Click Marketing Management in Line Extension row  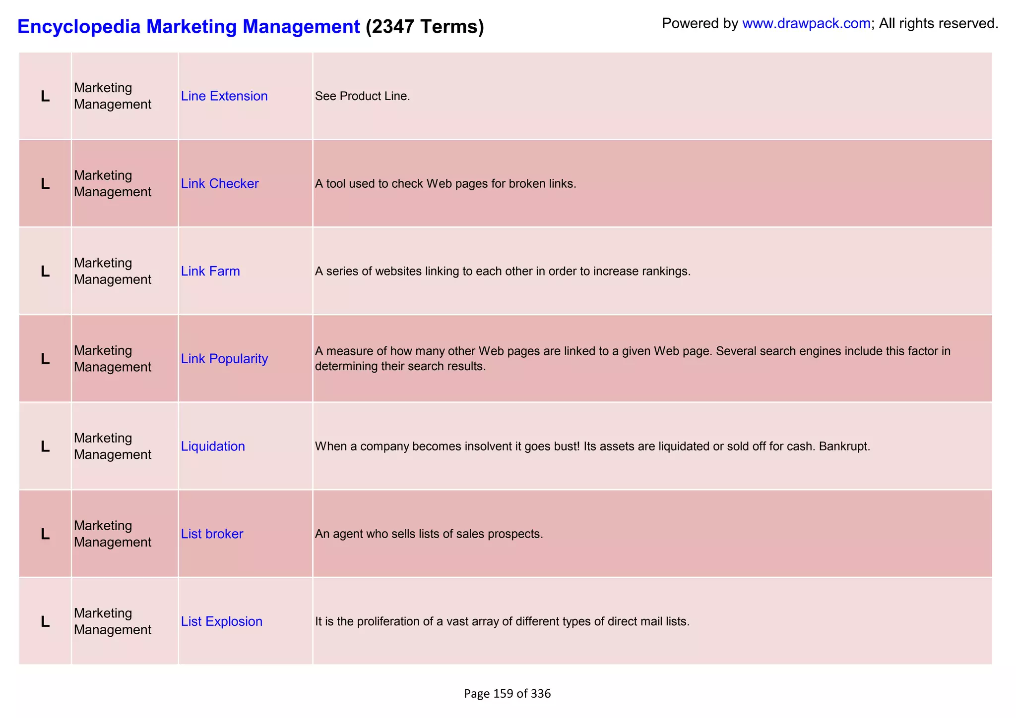pyautogui.click(x=113, y=96)
